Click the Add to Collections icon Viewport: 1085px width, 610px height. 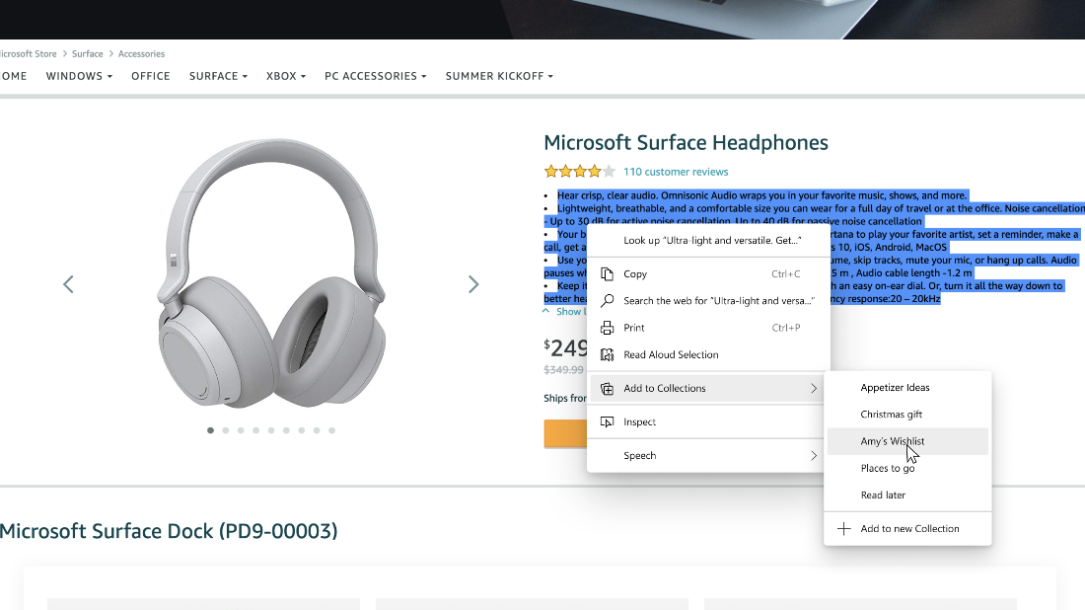pos(607,389)
